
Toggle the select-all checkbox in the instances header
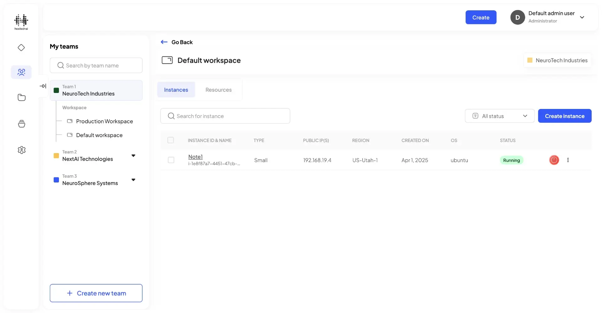[171, 140]
